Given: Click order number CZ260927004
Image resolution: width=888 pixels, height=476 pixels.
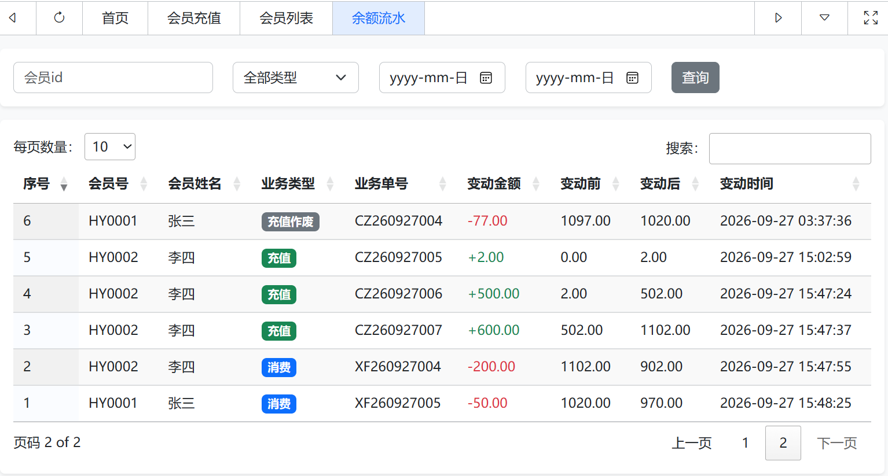Looking at the screenshot, I should pyautogui.click(x=398, y=221).
